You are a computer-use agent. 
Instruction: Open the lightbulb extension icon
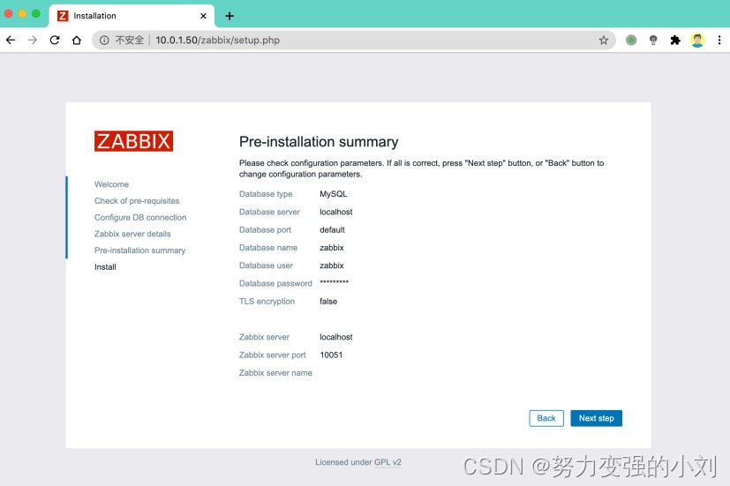[653, 40]
